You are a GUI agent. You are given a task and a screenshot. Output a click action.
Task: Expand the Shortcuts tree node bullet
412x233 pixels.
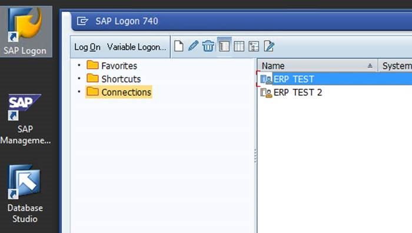tap(79, 78)
